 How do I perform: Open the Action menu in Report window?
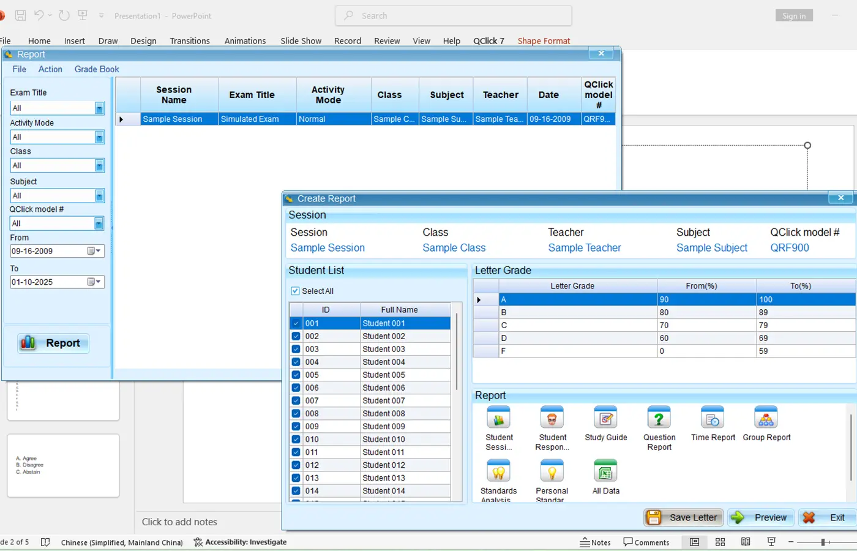[50, 69]
